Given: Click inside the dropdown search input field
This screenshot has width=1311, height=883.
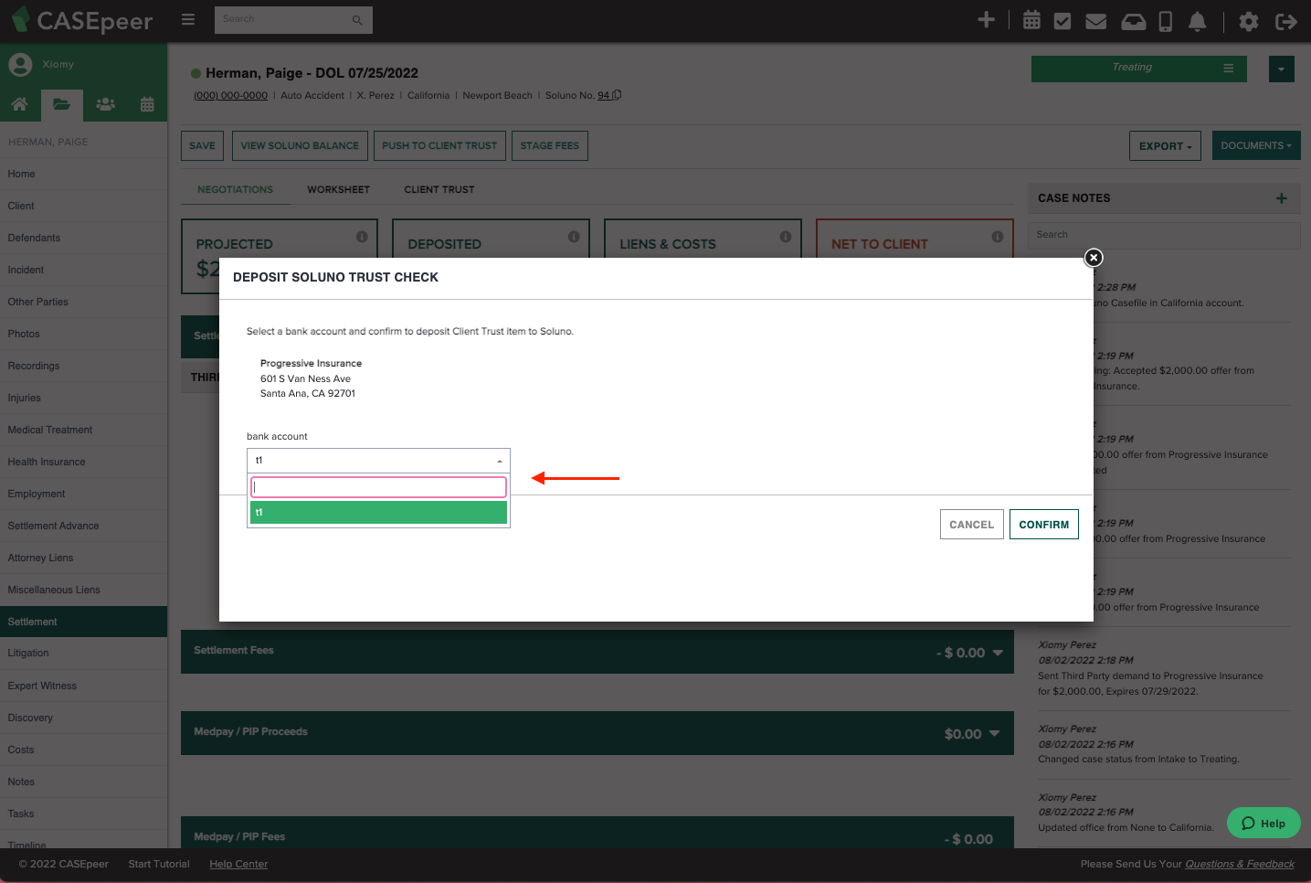Looking at the screenshot, I should (377, 486).
